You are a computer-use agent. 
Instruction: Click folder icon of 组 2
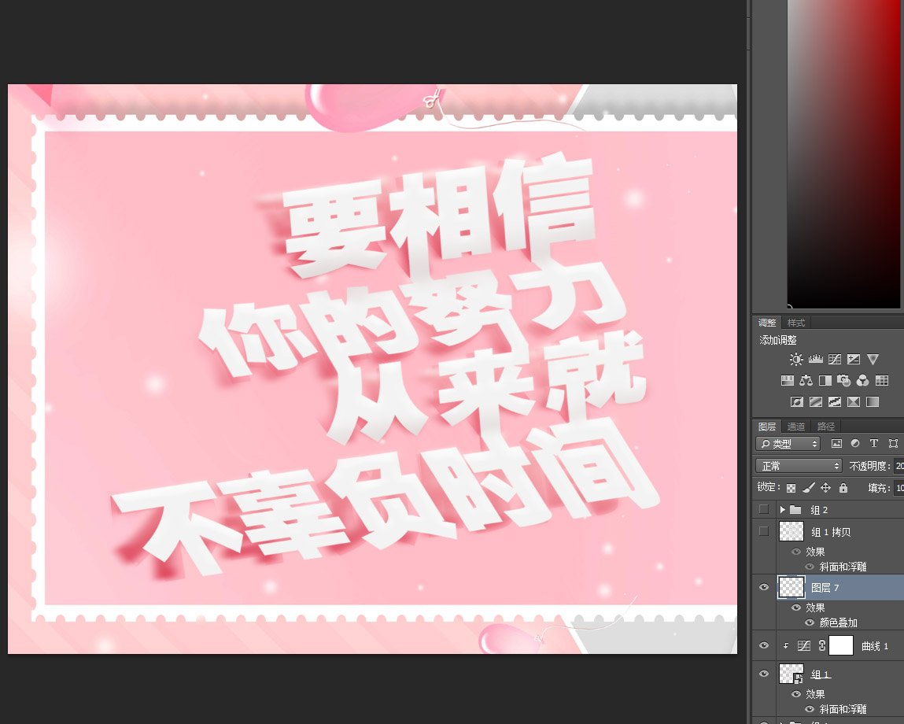pyautogui.click(x=795, y=509)
